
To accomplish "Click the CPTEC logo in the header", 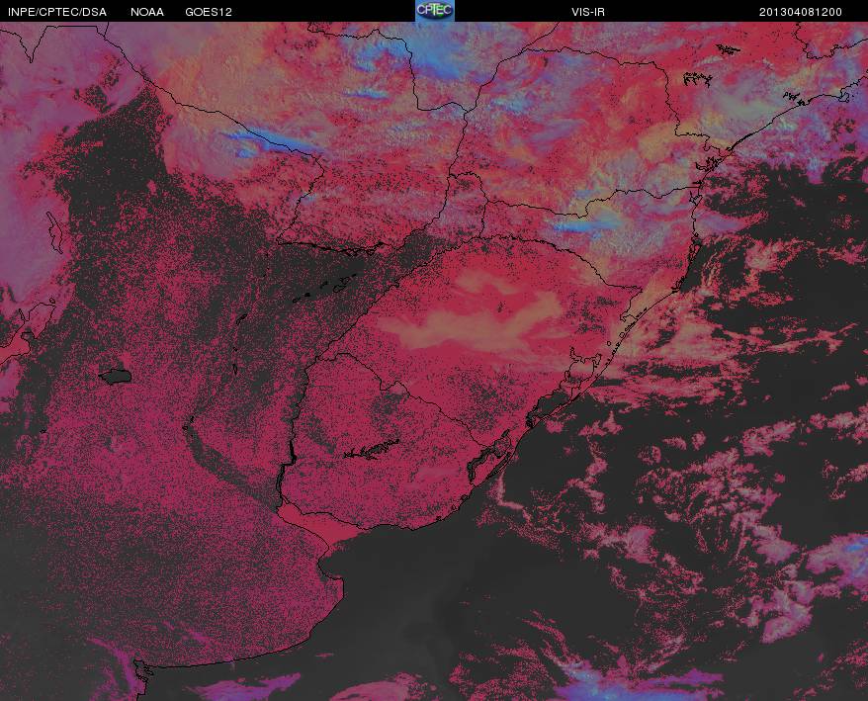I will click(435, 11).
